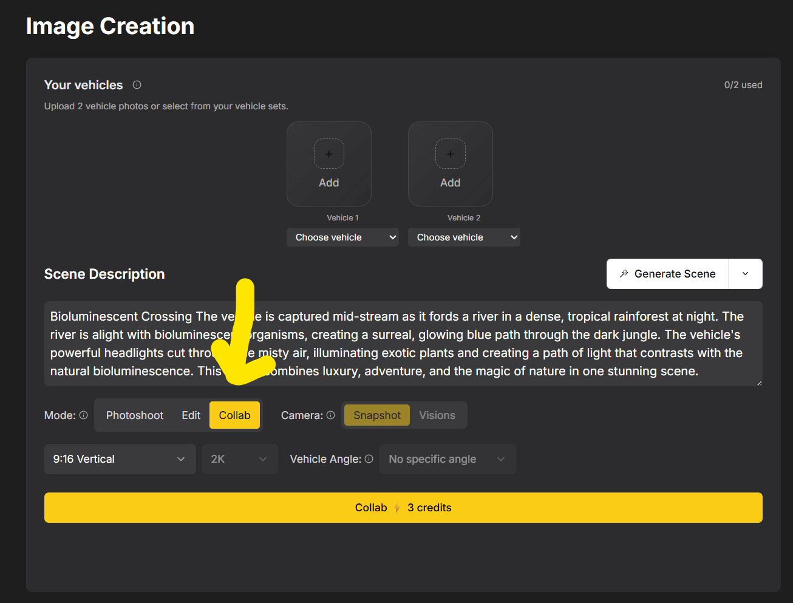
Task: Switch camera mode to Visions
Action: point(437,415)
